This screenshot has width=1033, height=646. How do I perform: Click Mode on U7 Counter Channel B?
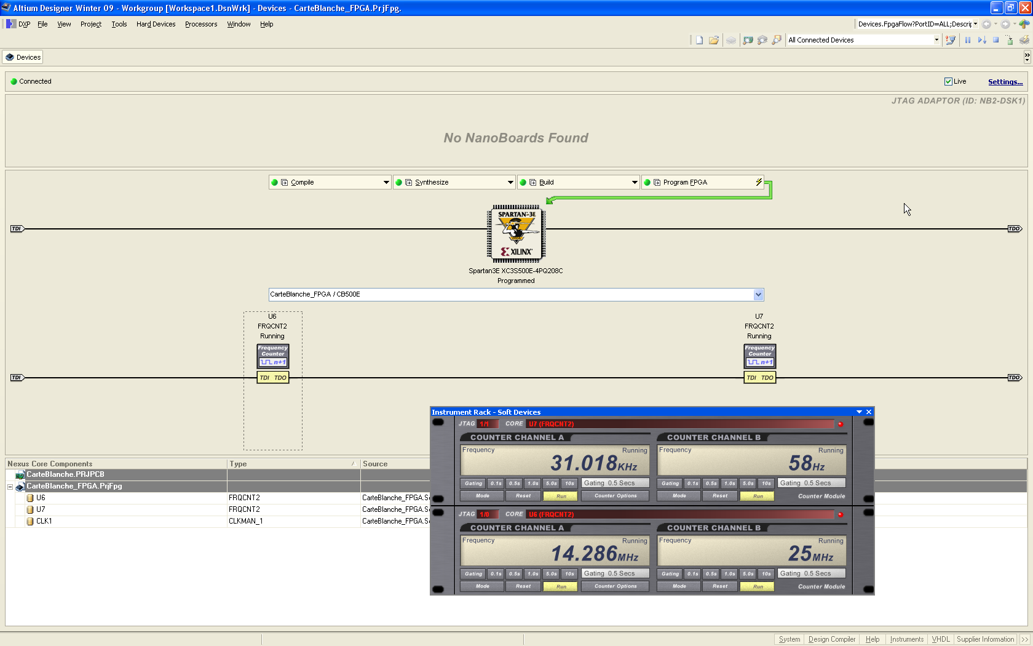[x=679, y=496]
